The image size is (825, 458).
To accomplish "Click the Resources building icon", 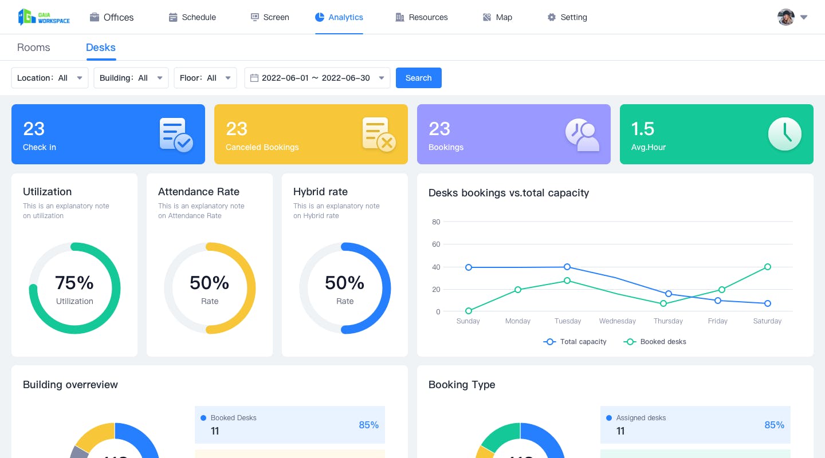I will click(400, 17).
